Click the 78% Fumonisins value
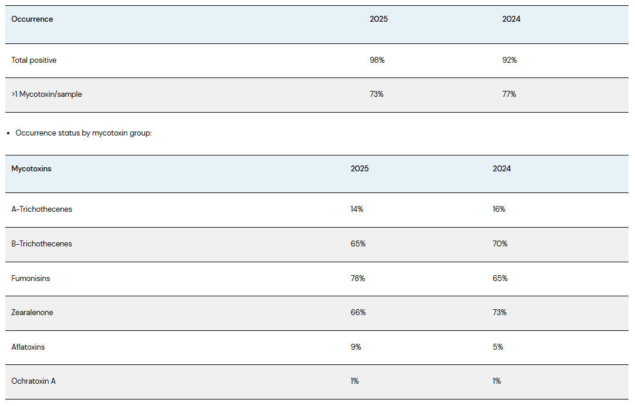 pyautogui.click(x=358, y=279)
